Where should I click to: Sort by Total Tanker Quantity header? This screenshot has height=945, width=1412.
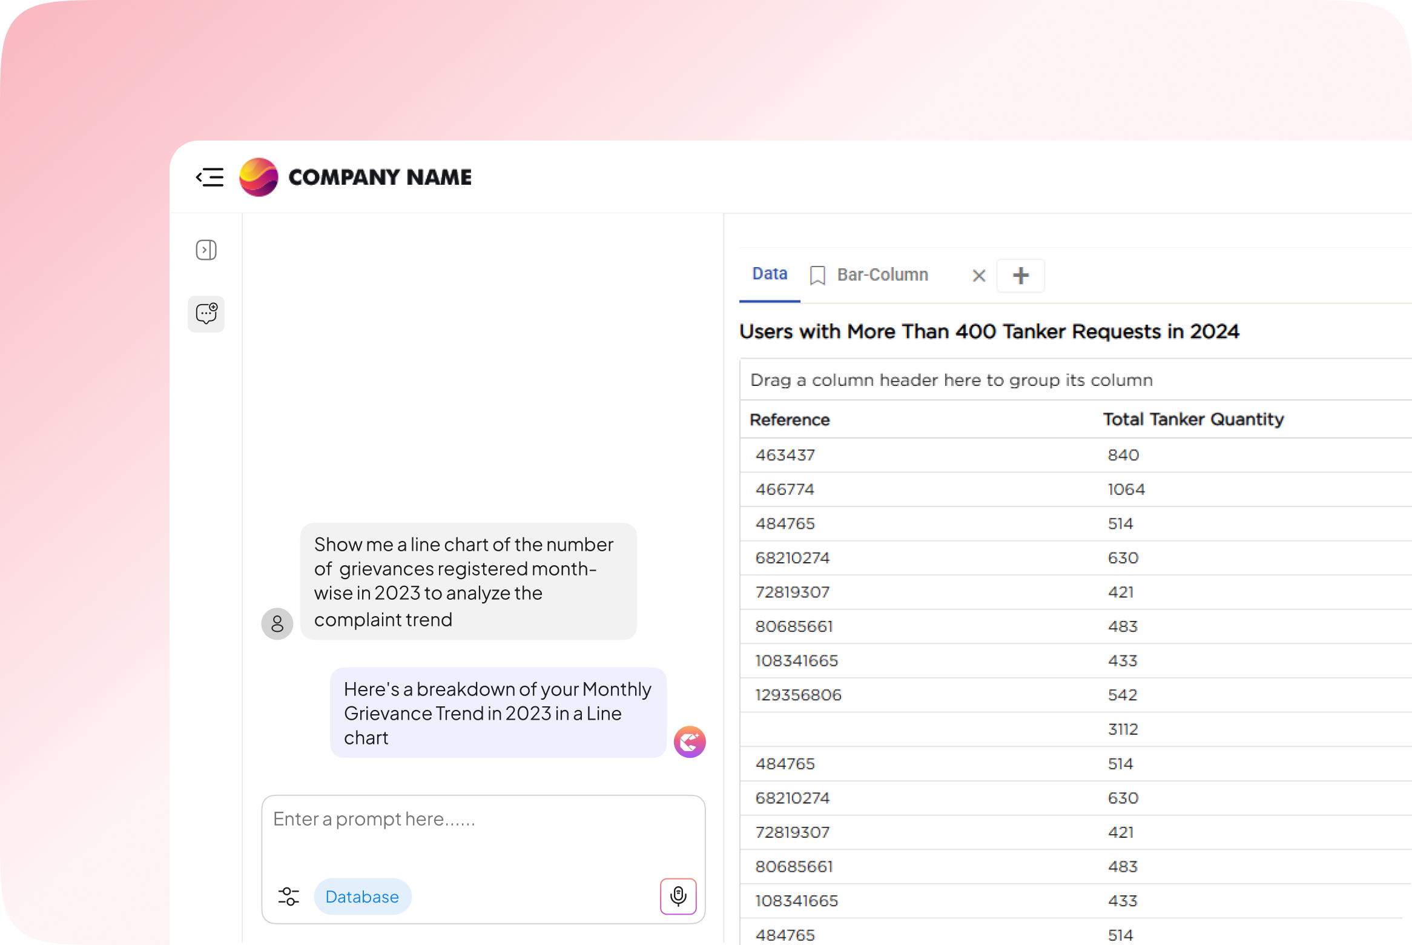pyautogui.click(x=1193, y=419)
